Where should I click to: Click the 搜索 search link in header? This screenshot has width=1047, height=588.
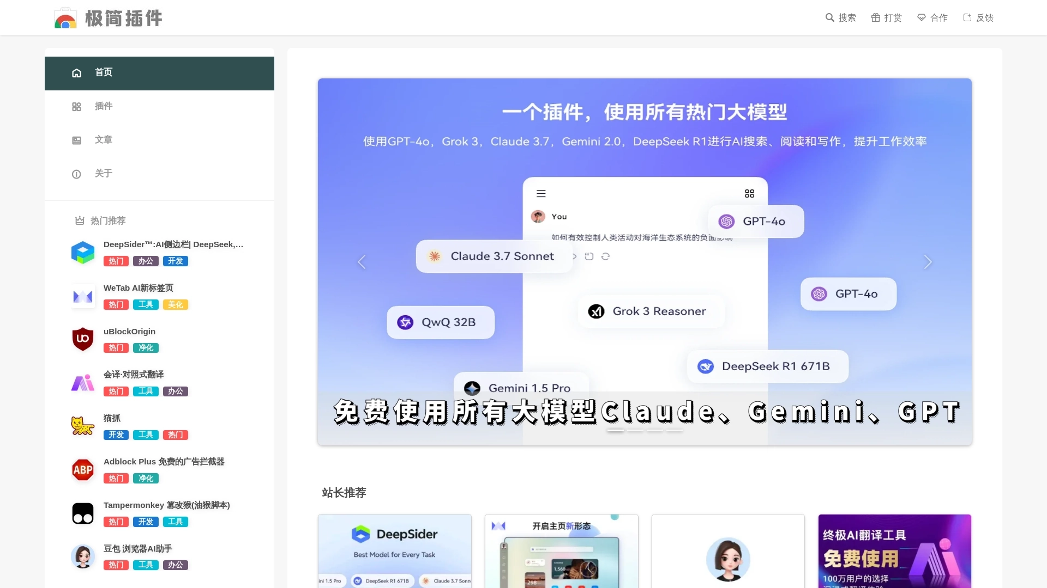point(840,18)
